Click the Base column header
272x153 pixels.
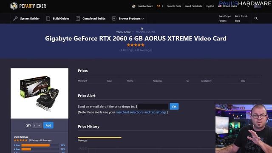[x=109, y=81]
